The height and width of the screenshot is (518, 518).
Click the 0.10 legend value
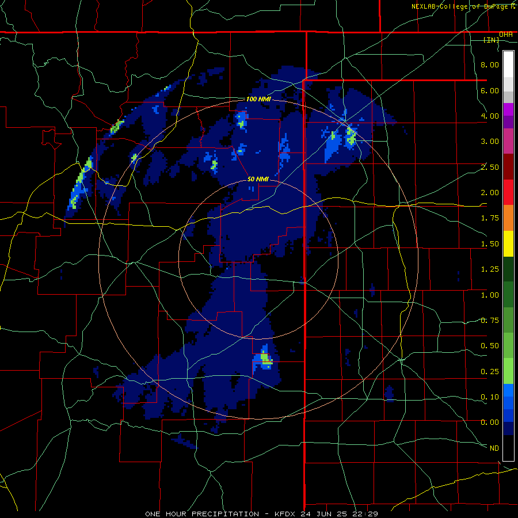pos(490,397)
